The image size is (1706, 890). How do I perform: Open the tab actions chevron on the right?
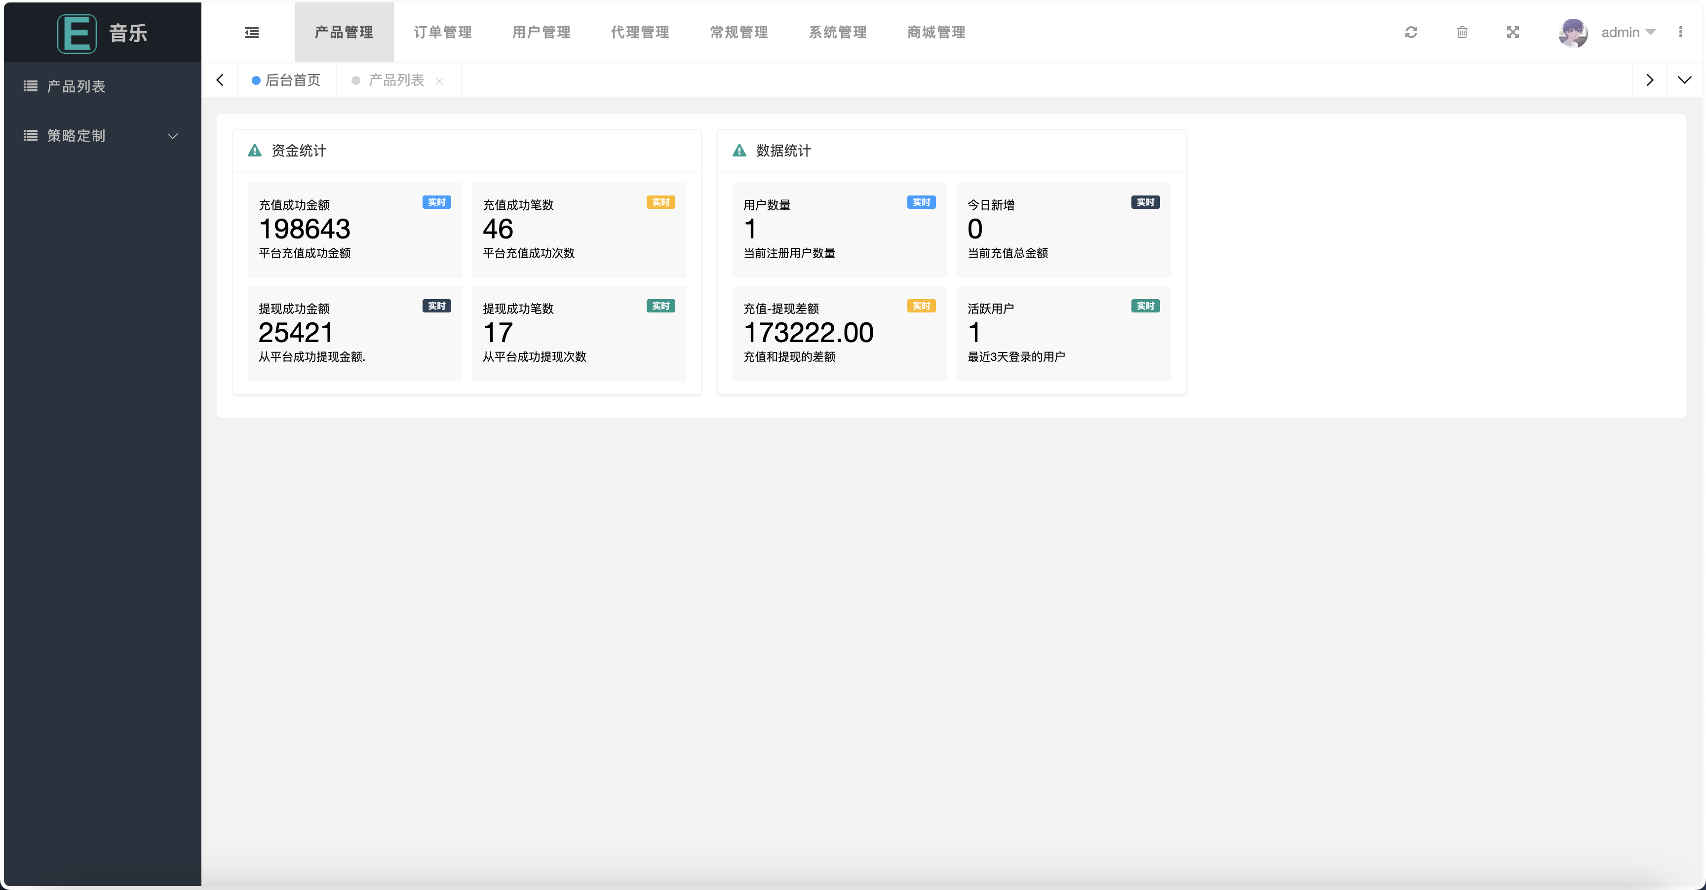coord(1685,79)
